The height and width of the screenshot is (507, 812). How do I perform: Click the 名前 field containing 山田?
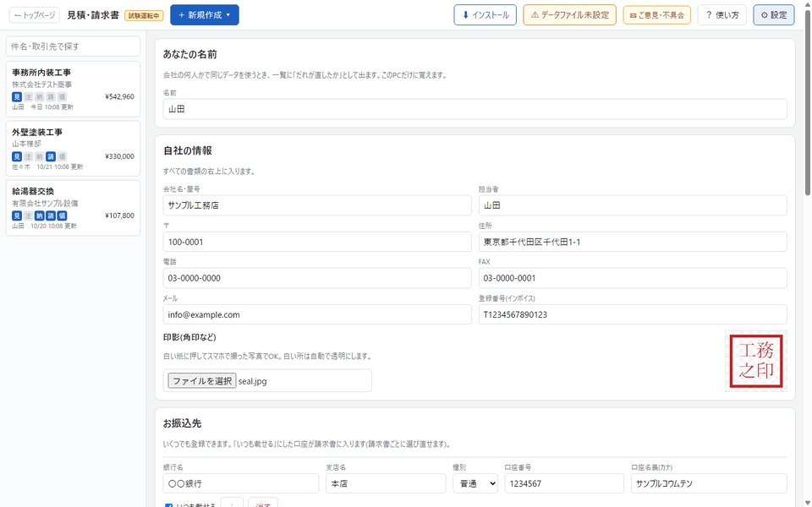tap(475, 109)
